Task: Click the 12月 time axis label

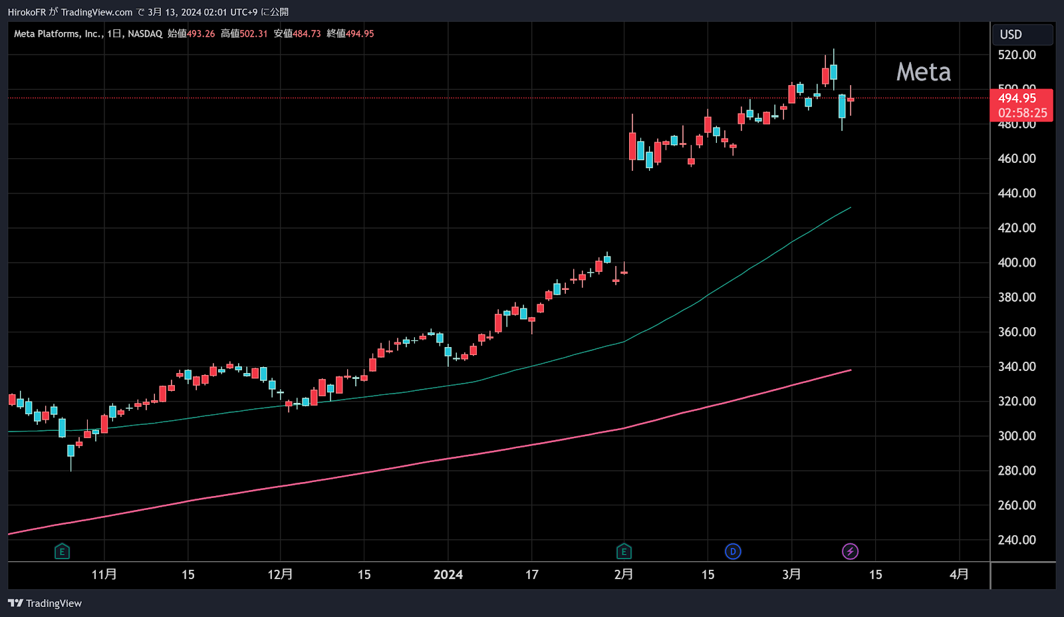Action: coord(280,574)
